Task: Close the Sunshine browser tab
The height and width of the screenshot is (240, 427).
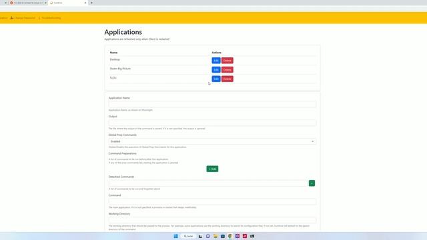Action: point(85,3)
